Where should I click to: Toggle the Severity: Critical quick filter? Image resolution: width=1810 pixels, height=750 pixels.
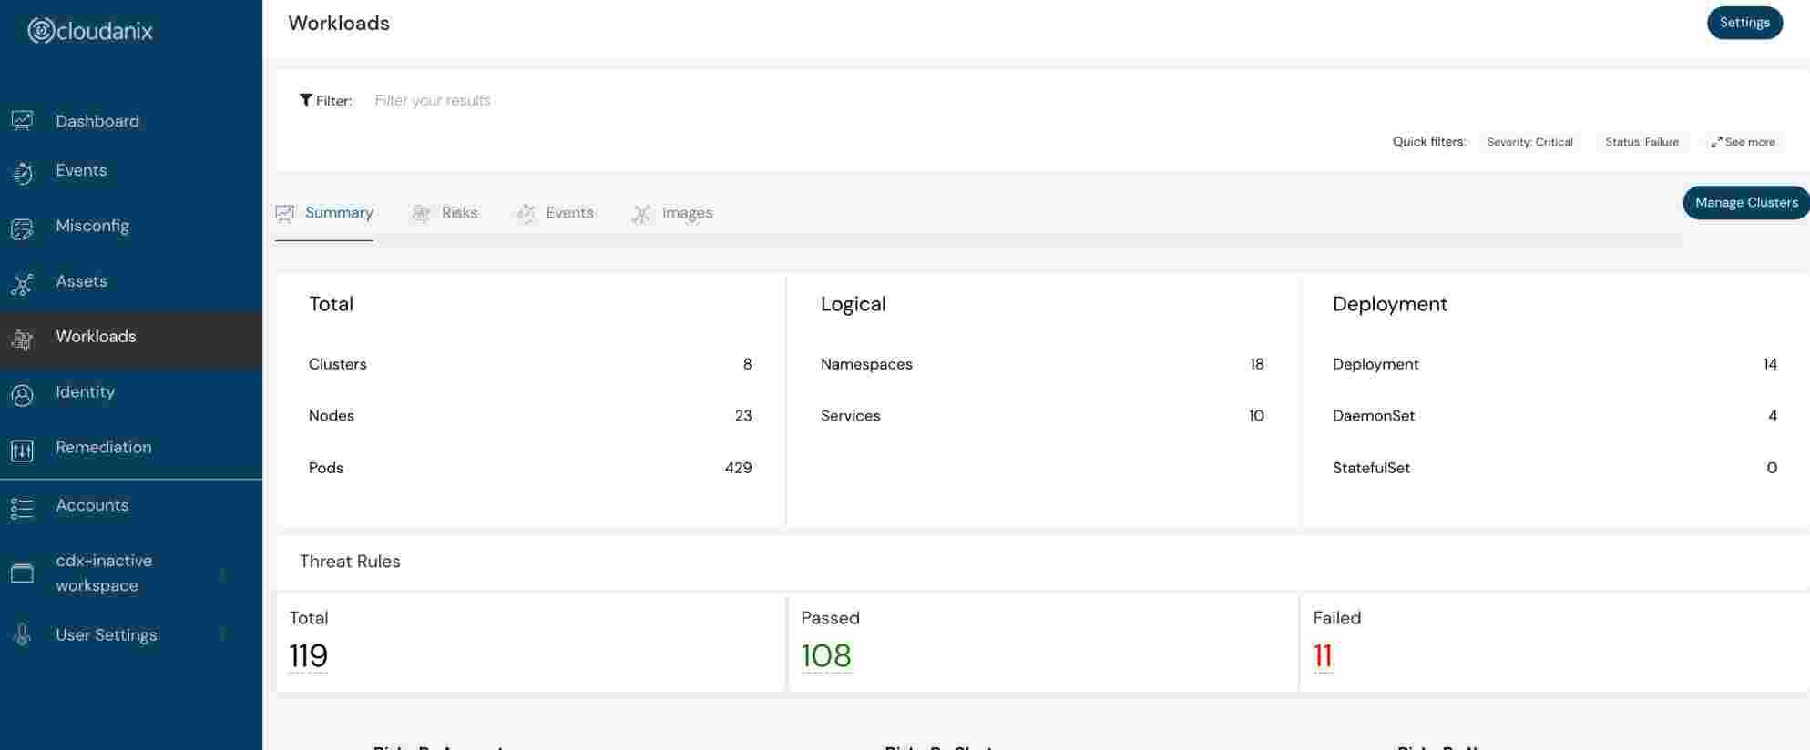pos(1529,142)
